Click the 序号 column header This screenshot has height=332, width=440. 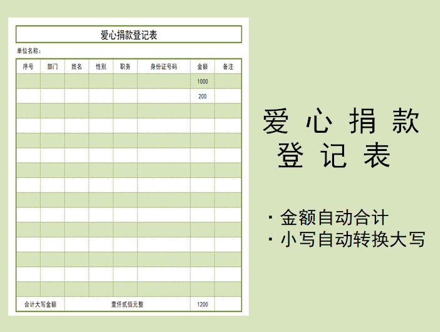coord(28,66)
